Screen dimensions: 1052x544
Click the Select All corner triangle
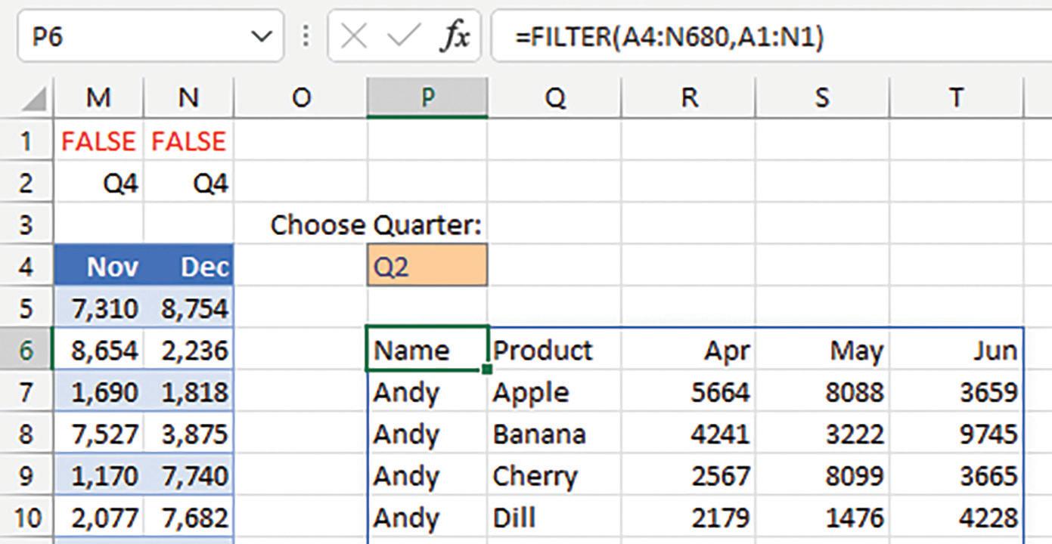(x=33, y=99)
